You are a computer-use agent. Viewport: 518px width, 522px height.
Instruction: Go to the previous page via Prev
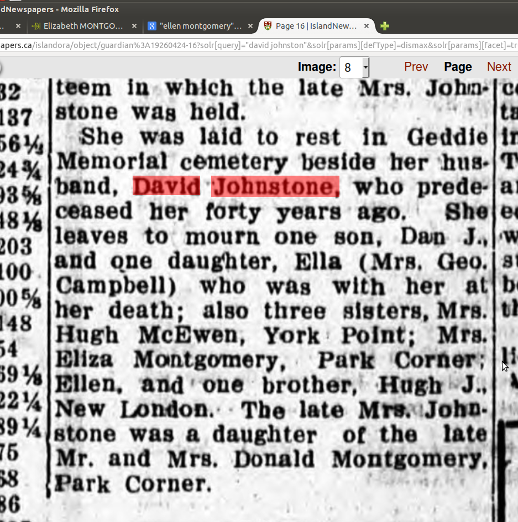pos(416,67)
